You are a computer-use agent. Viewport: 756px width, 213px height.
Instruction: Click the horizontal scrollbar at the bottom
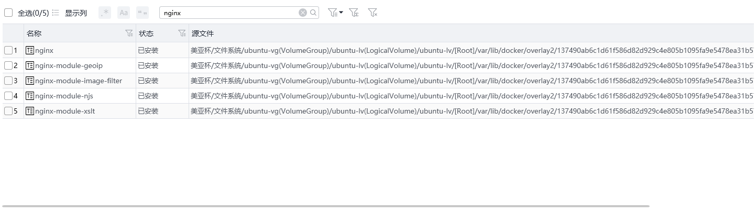[x=325, y=206]
